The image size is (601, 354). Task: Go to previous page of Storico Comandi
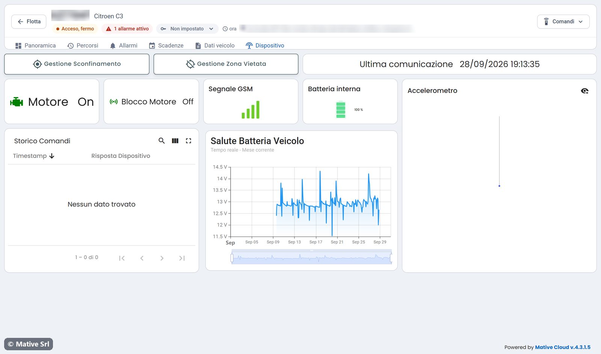(142, 258)
